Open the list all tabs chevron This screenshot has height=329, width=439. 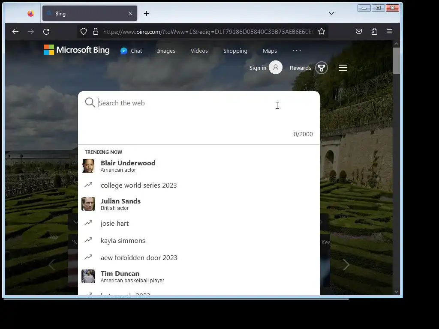(x=331, y=13)
